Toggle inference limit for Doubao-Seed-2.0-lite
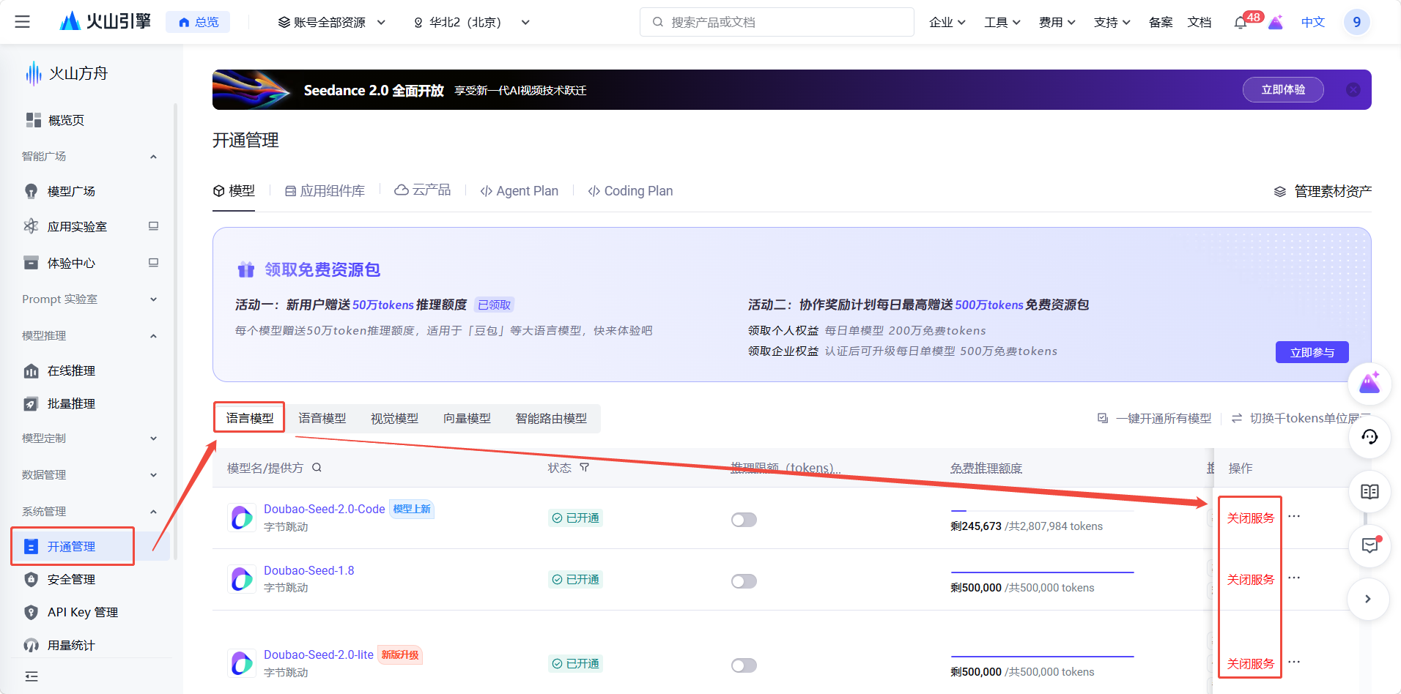Viewport: 1401px width, 694px height. [x=744, y=665]
